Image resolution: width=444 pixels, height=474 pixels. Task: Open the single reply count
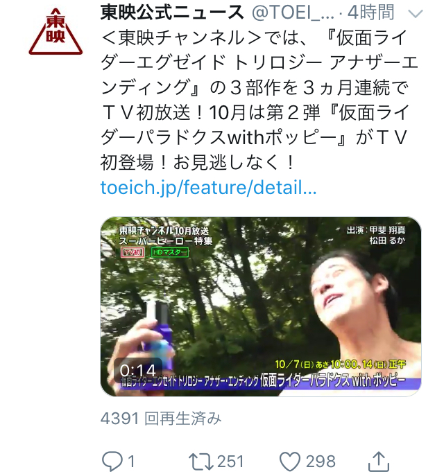(x=130, y=462)
